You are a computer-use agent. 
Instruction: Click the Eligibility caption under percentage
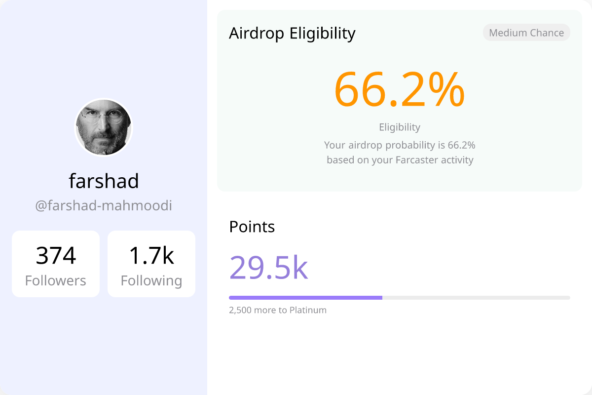pyautogui.click(x=400, y=127)
